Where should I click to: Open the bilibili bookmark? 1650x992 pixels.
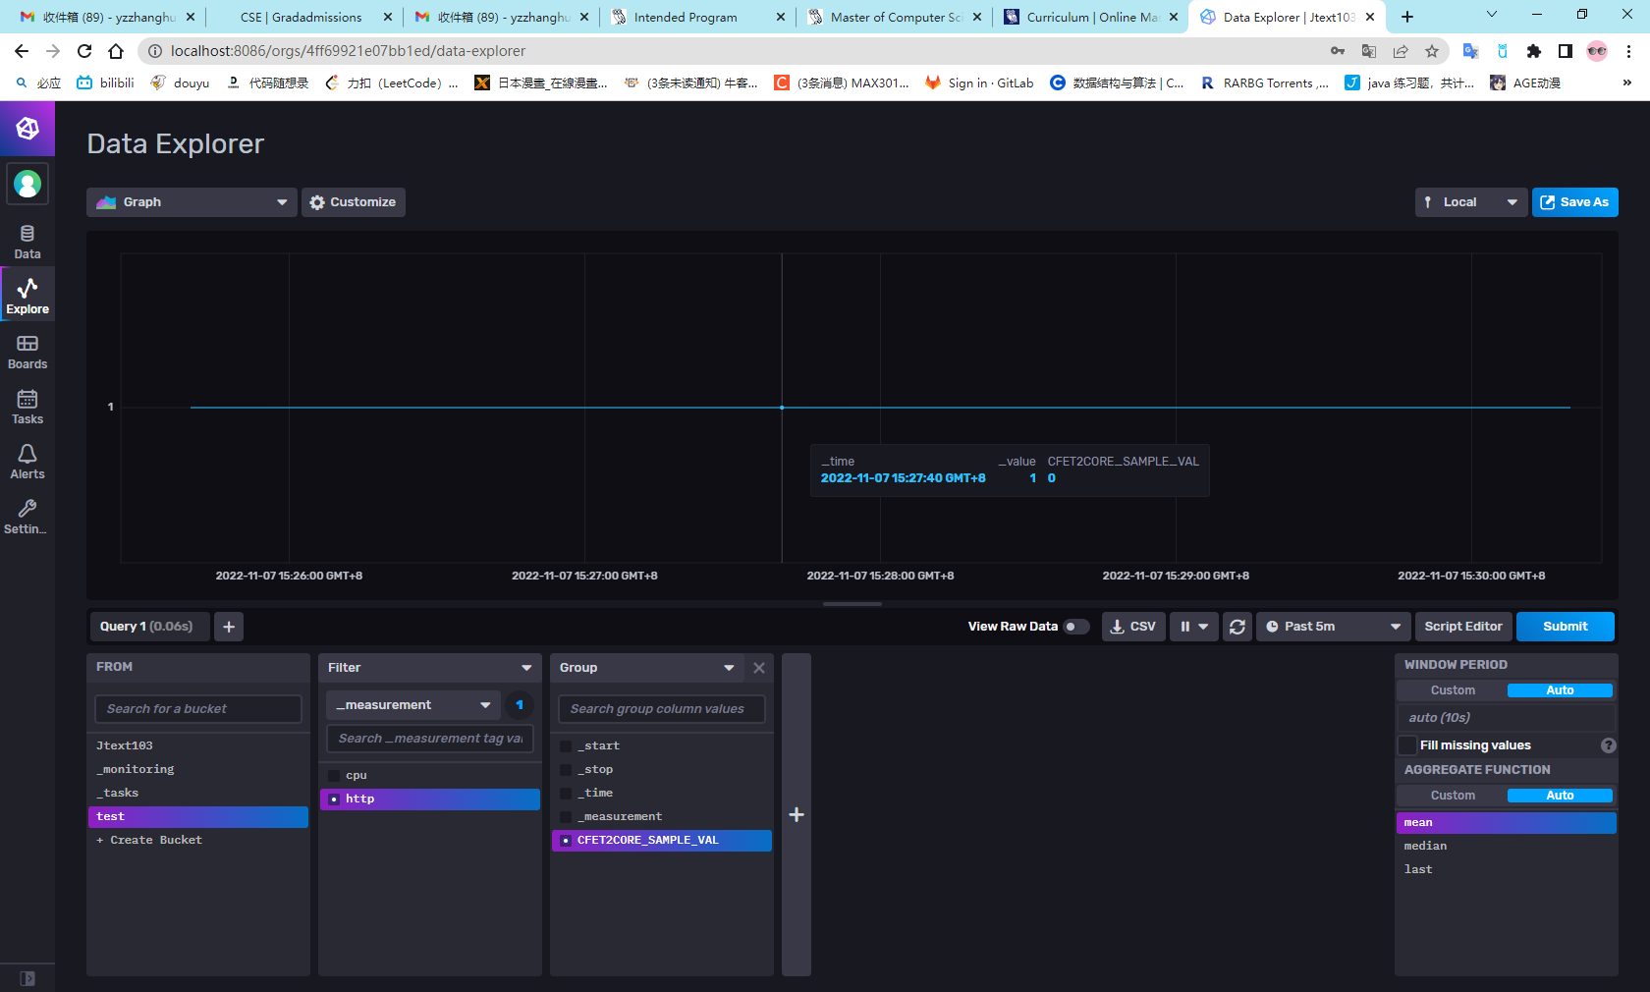[105, 83]
